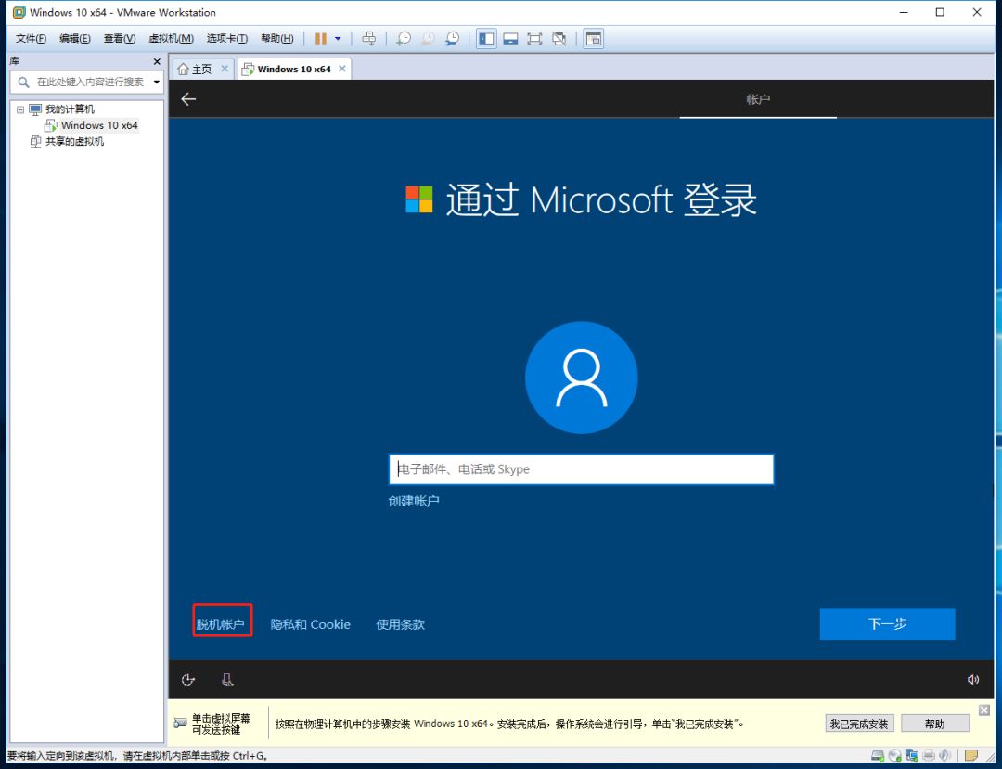This screenshot has width=1002, height=769.
Task: Click the keyboard icon in the hint bar
Action: pos(180,723)
